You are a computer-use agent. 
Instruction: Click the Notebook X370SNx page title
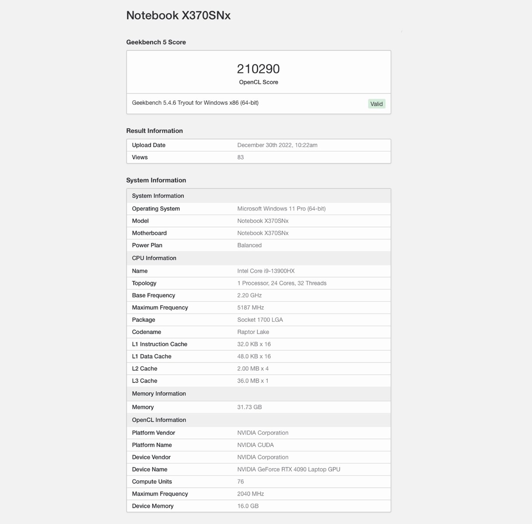(x=178, y=15)
